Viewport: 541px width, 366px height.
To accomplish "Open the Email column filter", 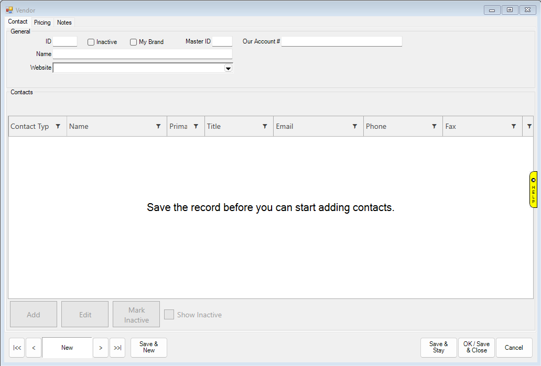I will (x=355, y=126).
